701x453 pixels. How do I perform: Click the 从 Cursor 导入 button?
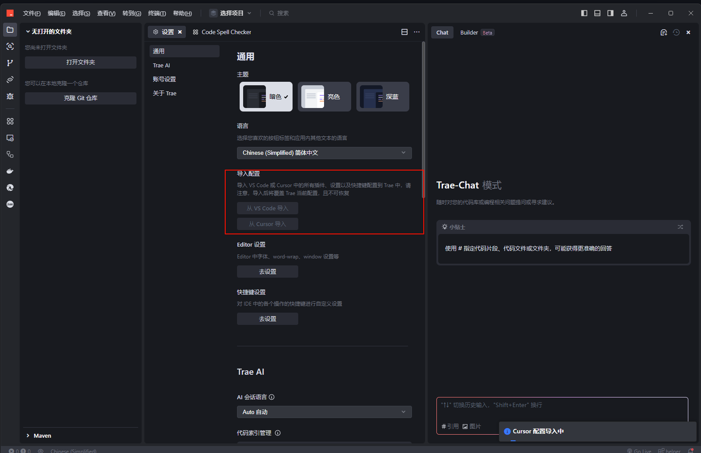pyautogui.click(x=268, y=224)
